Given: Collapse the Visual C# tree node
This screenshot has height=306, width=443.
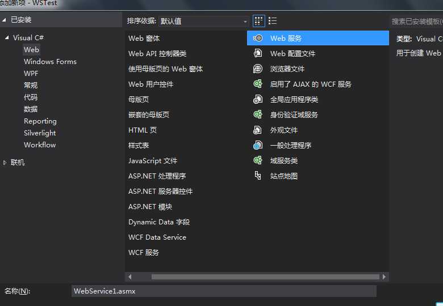Looking at the screenshot, I should coord(7,37).
